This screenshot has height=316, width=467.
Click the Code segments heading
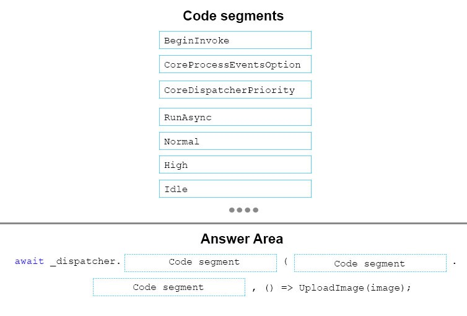point(234,15)
